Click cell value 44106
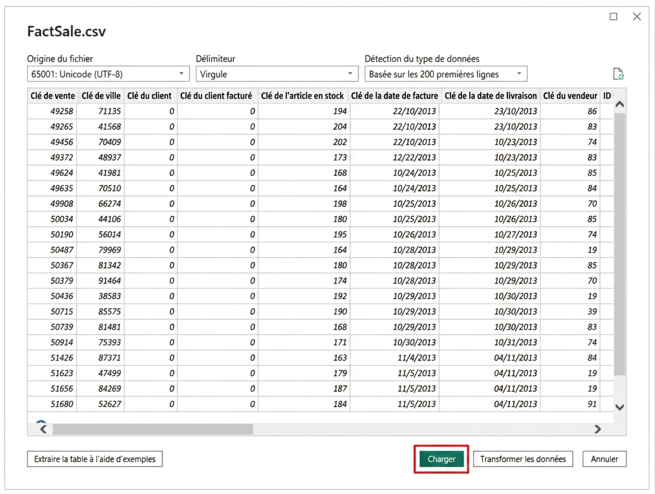 (x=110, y=219)
